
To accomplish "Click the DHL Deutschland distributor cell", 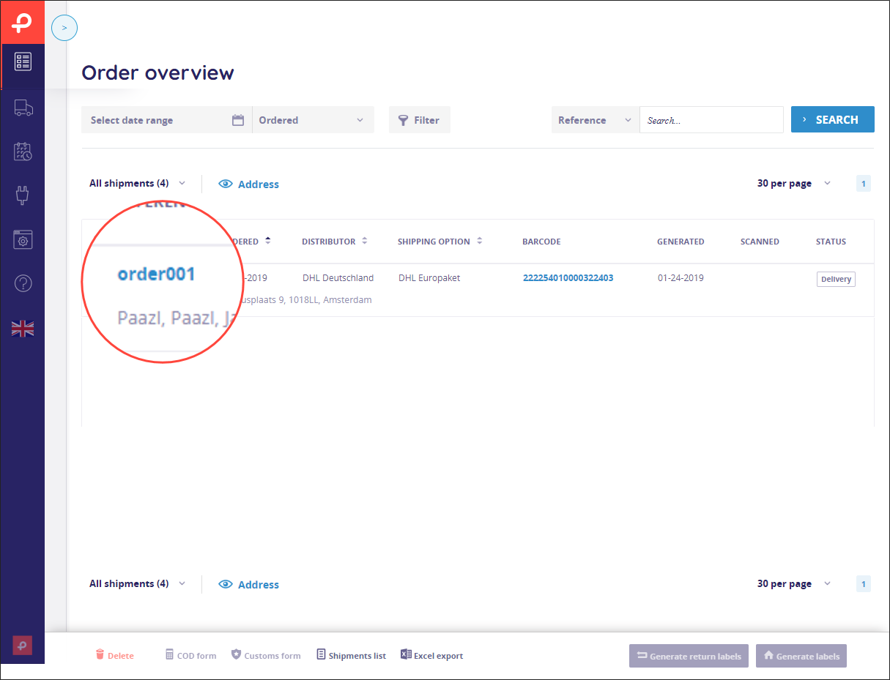I will pyautogui.click(x=338, y=278).
